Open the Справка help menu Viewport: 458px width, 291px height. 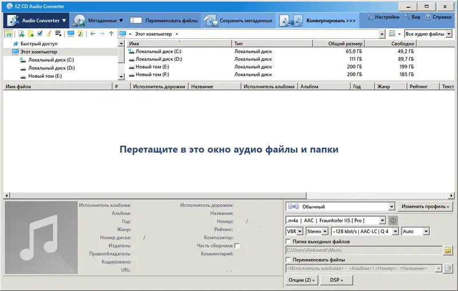tap(438, 17)
